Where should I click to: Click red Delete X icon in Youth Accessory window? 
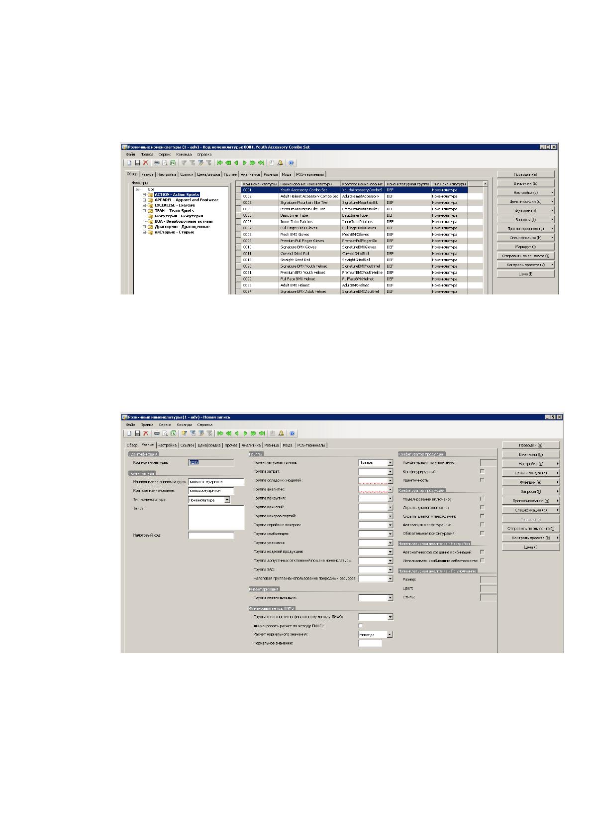(145, 163)
